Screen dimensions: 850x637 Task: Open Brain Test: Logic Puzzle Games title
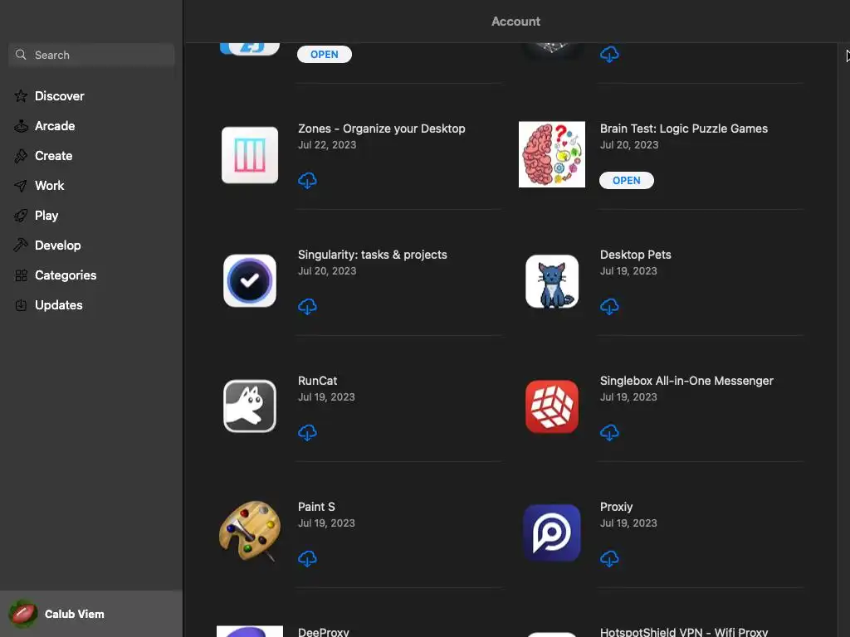pos(684,129)
